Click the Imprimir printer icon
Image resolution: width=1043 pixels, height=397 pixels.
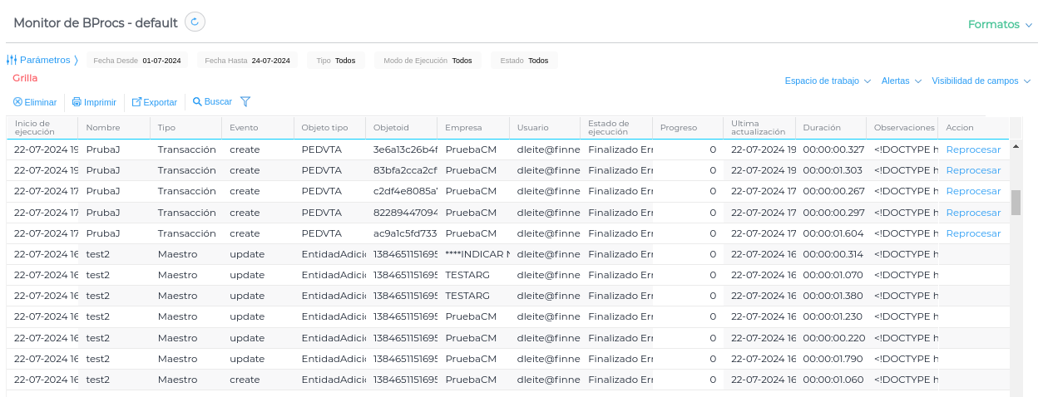[x=77, y=102]
